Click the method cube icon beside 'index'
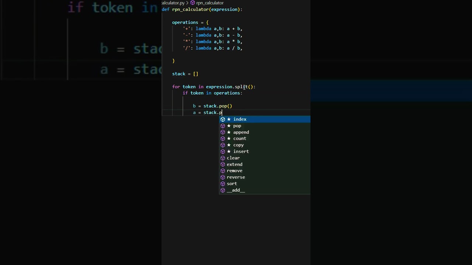Screen dimensions: 472x265 pyautogui.click(x=223, y=119)
